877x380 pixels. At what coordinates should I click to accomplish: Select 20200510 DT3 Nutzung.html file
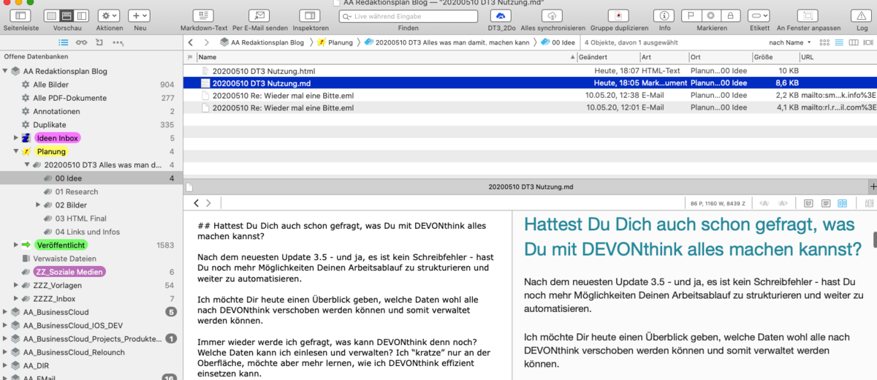[x=263, y=71]
